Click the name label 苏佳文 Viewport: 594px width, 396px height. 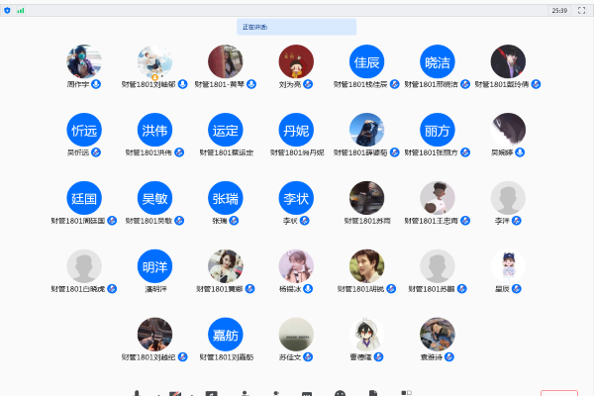[291, 356]
